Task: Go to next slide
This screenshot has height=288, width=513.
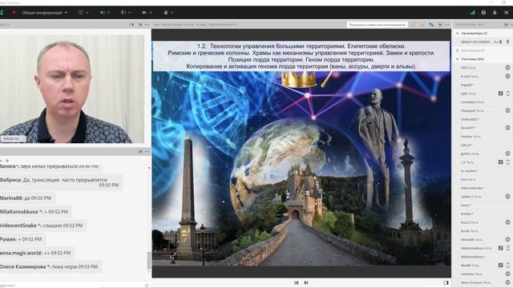Action: coord(306,282)
